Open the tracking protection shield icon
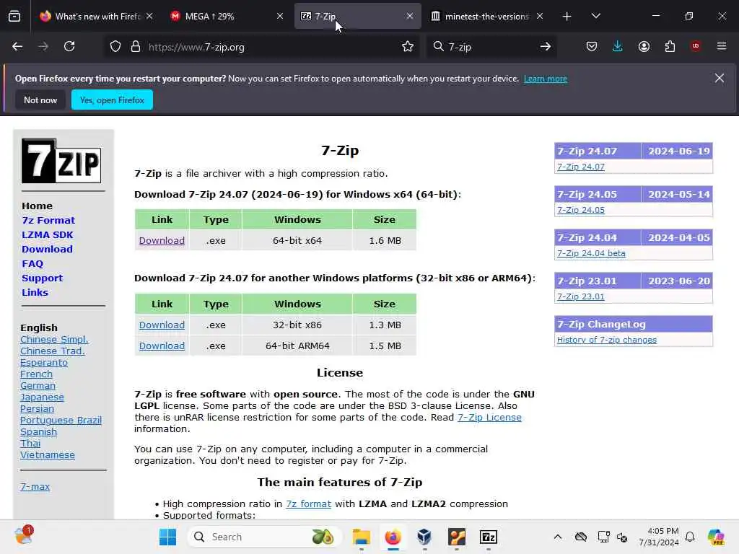The image size is (739, 554). (x=115, y=47)
